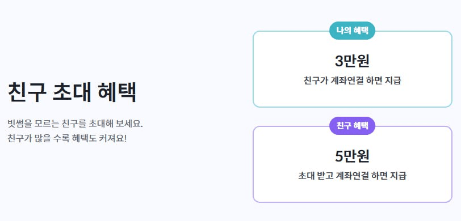The image size is (461, 221).
Task: Select the 5만원 amount text
Action: click(x=352, y=156)
